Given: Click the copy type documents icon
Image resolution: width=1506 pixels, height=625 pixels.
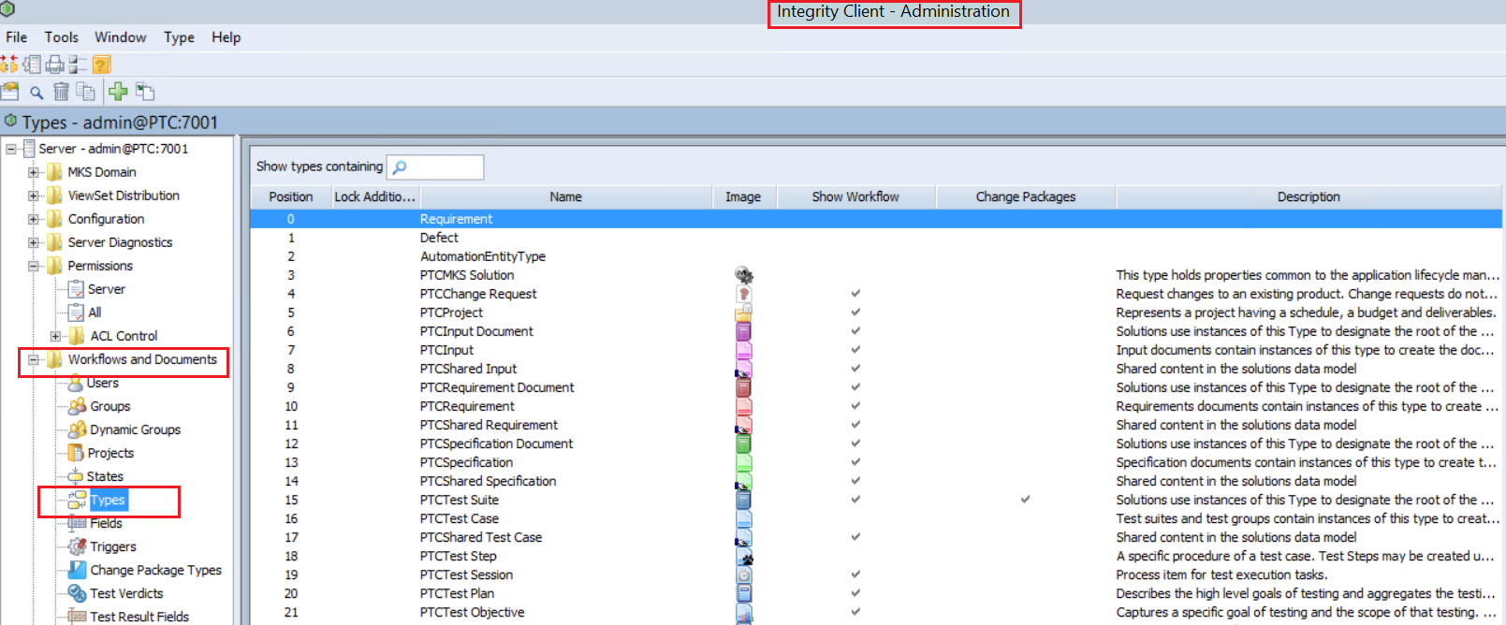Looking at the screenshot, I should (x=85, y=91).
